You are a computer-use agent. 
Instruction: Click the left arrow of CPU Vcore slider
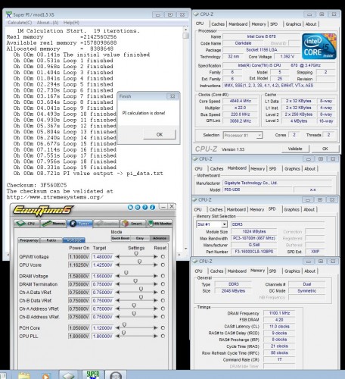[x=117, y=265]
